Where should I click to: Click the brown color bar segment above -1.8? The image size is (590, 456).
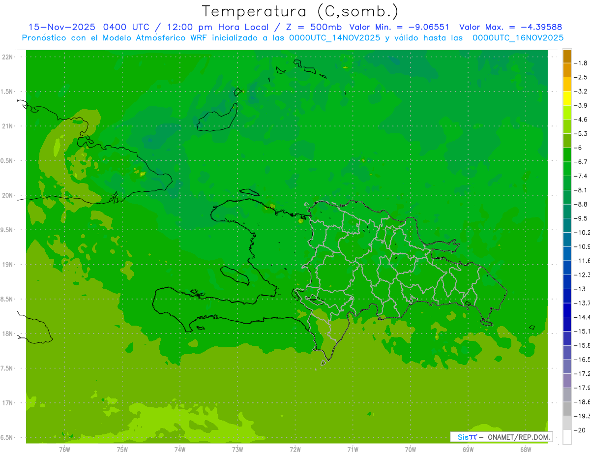click(x=567, y=56)
